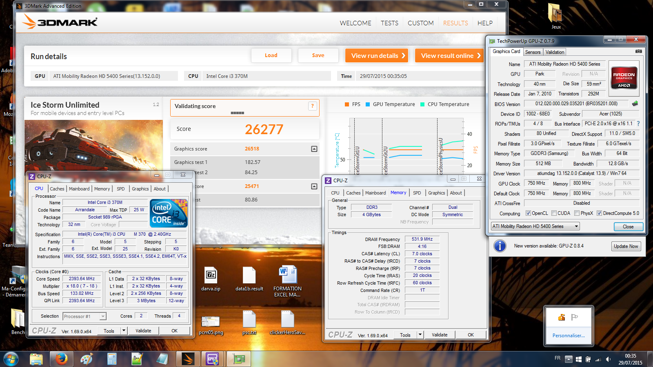653x367 pixels.
Task: Select the clickerHeroSav desktop file
Action: tap(287, 323)
